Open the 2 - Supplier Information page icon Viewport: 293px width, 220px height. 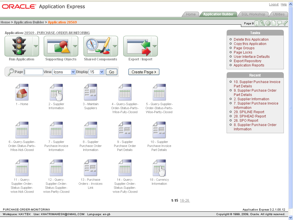(x=56, y=92)
